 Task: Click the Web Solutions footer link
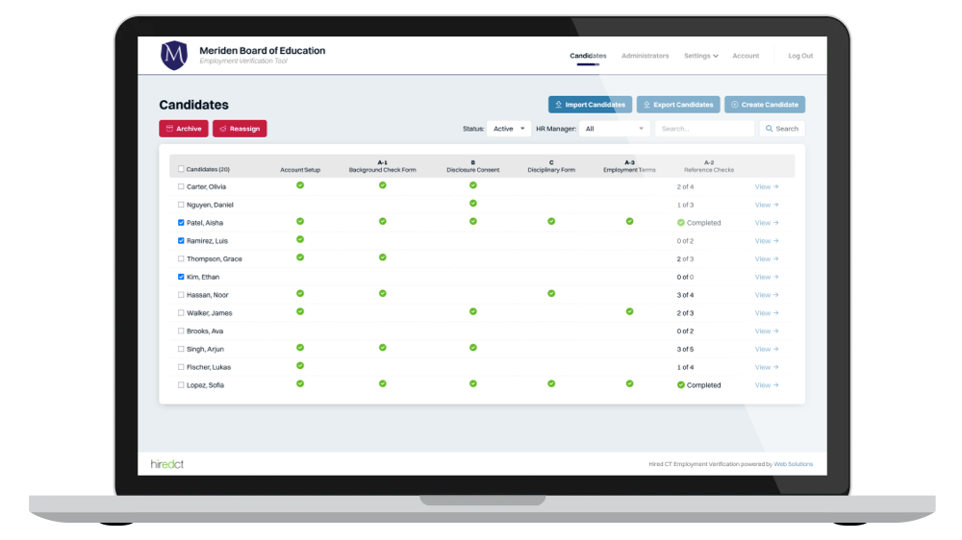[794, 464]
